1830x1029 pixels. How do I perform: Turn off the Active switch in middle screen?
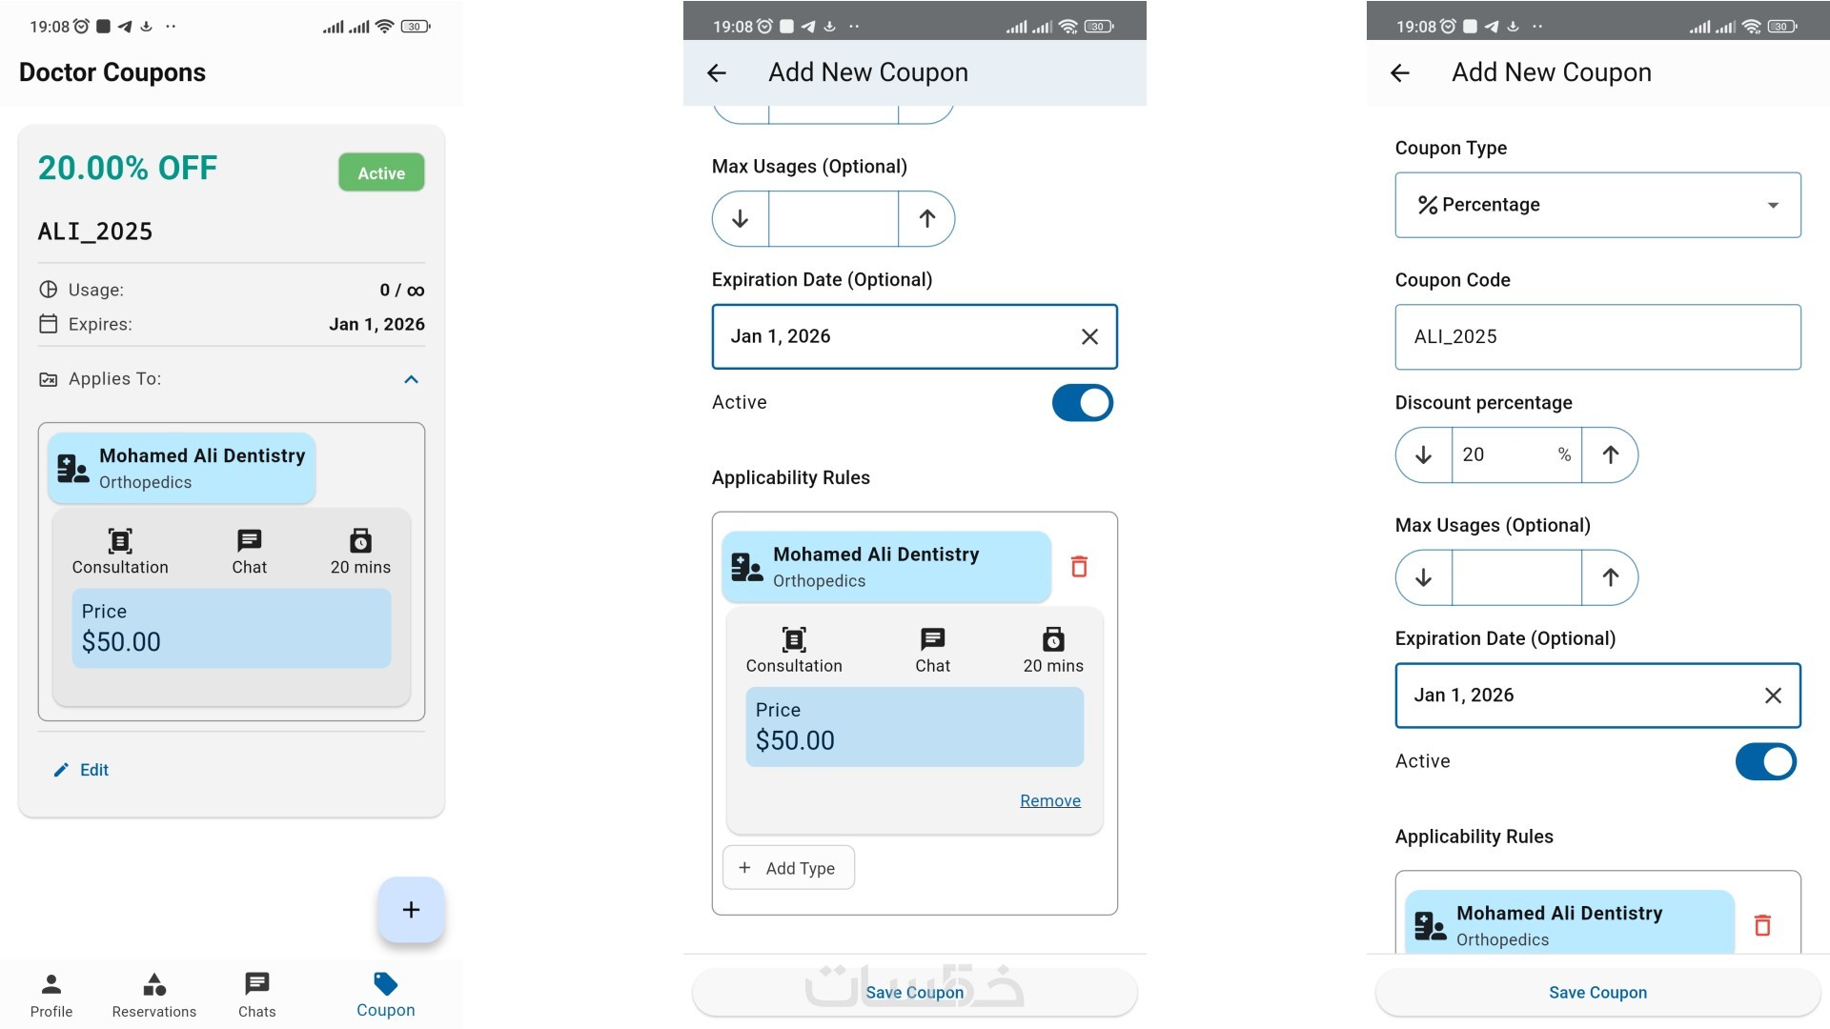click(1082, 403)
